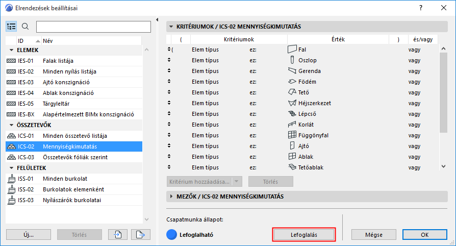Screen dimensions: 456x246
Task: Select ISS-01 Minden burkolat
Action: pyautogui.click(x=74, y=179)
